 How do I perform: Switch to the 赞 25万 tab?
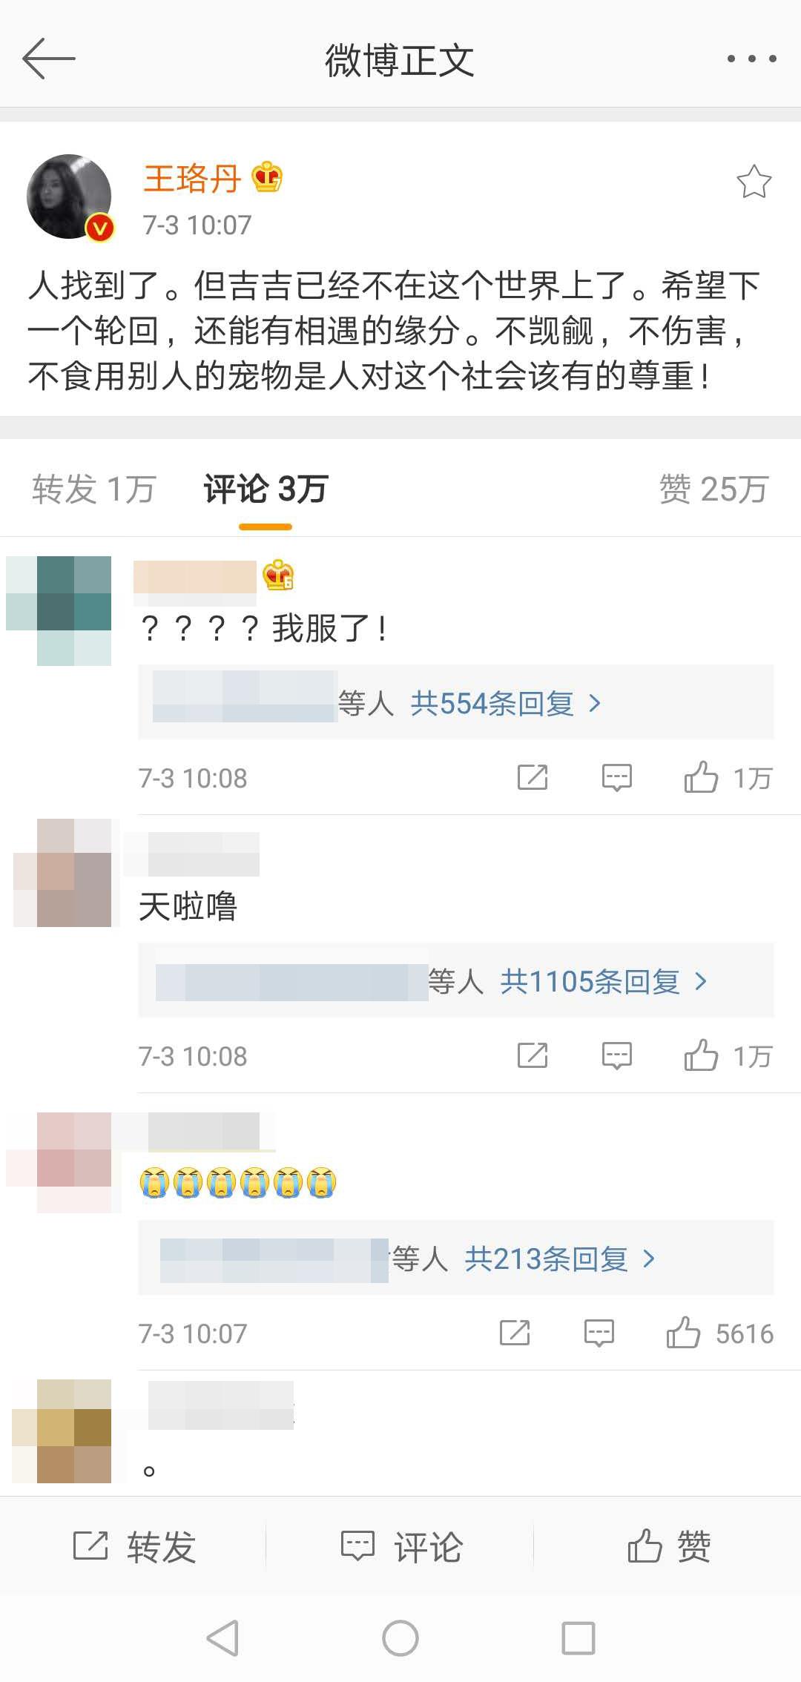pyautogui.click(x=713, y=489)
